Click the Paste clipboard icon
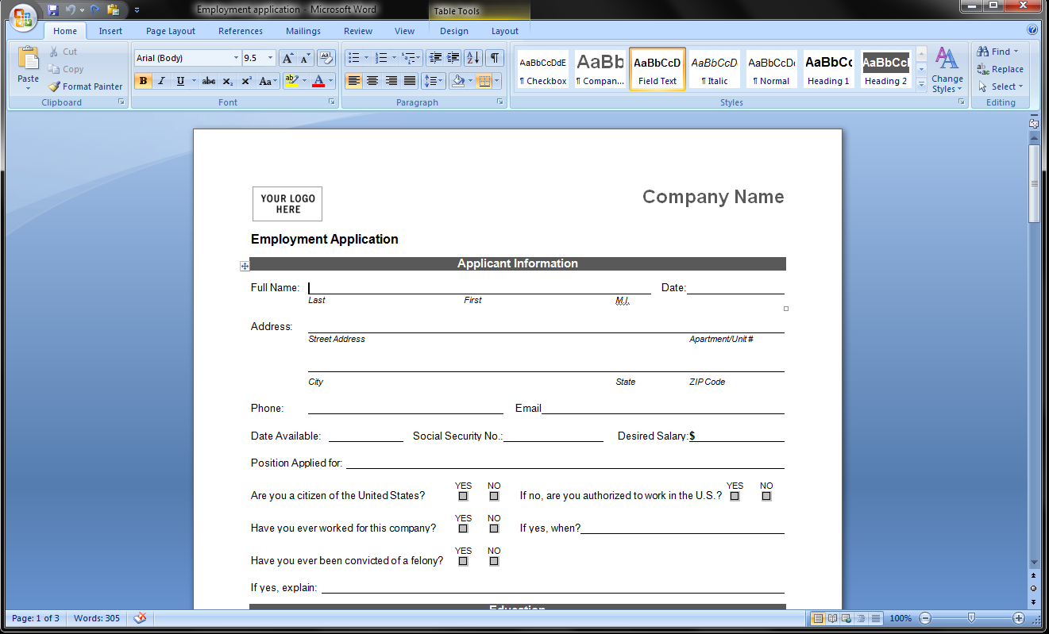Screen dimensions: 1049x634 [x=28, y=59]
